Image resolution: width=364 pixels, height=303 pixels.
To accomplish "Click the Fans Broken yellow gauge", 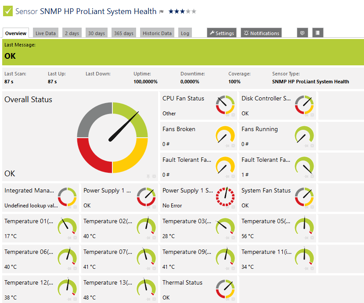I will pos(225,135).
